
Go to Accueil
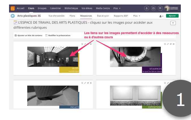click(20, 8)
